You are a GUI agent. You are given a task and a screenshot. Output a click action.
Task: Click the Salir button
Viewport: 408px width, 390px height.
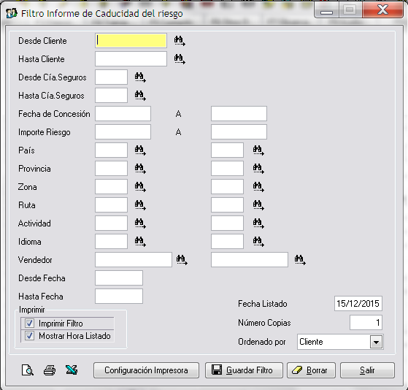click(367, 370)
